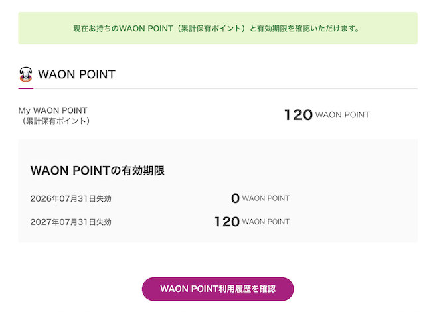Click the 120 points value for 2027 expiry

(x=227, y=222)
